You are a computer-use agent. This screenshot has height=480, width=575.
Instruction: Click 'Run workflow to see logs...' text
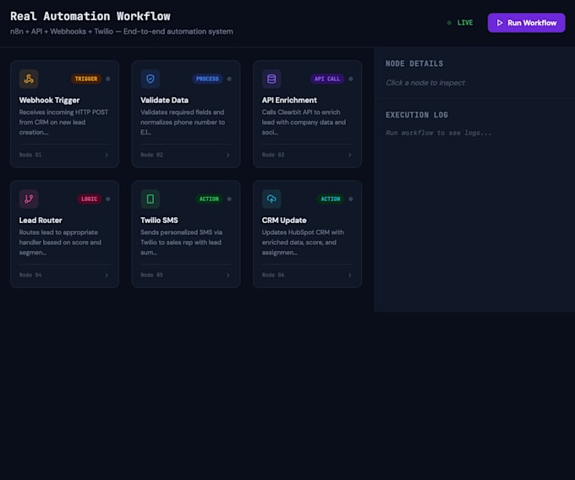(439, 133)
